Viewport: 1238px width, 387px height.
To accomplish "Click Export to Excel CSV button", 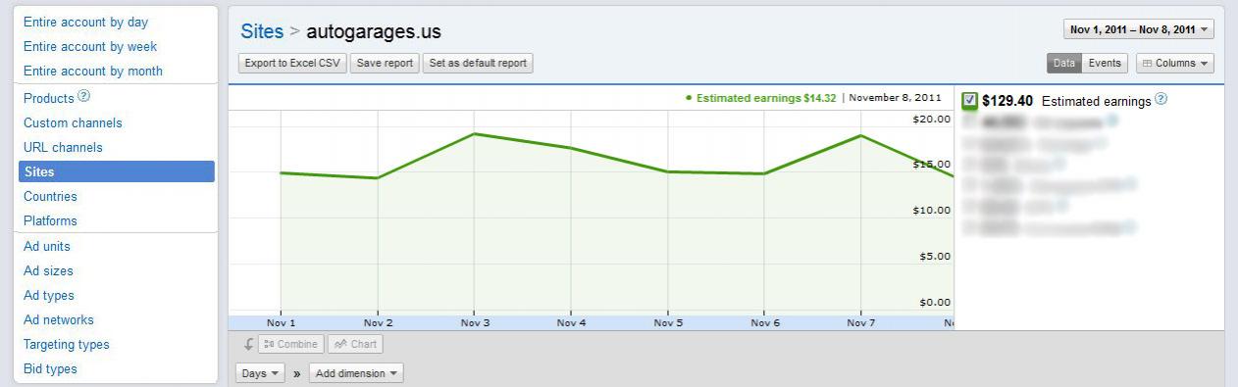I will [x=292, y=63].
